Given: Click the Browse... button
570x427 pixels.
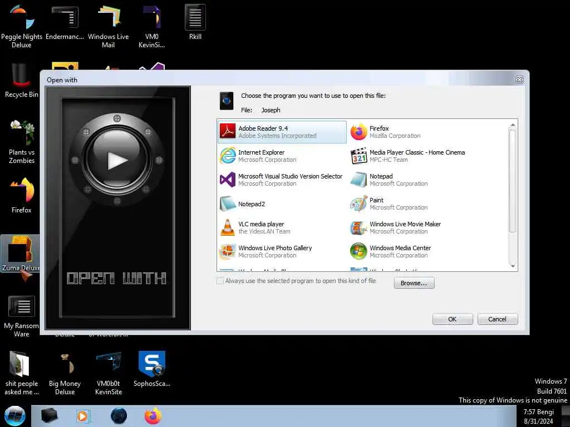Looking at the screenshot, I should coord(414,283).
